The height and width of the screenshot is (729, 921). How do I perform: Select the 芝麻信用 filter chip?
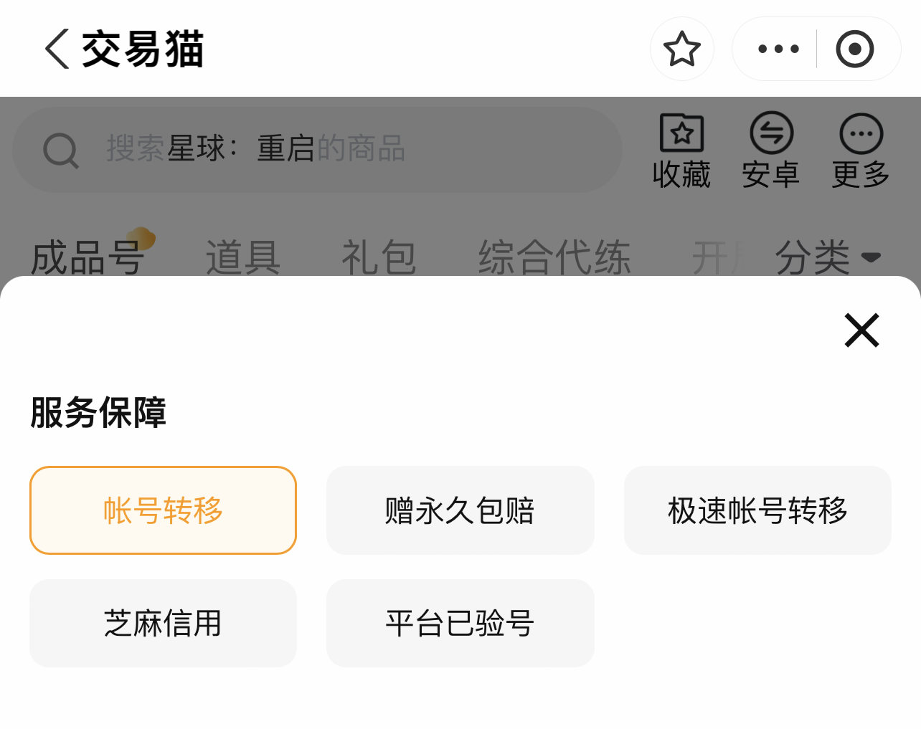point(163,623)
